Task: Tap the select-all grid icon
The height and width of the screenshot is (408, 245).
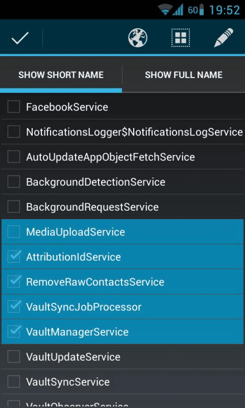Action: pos(181,38)
